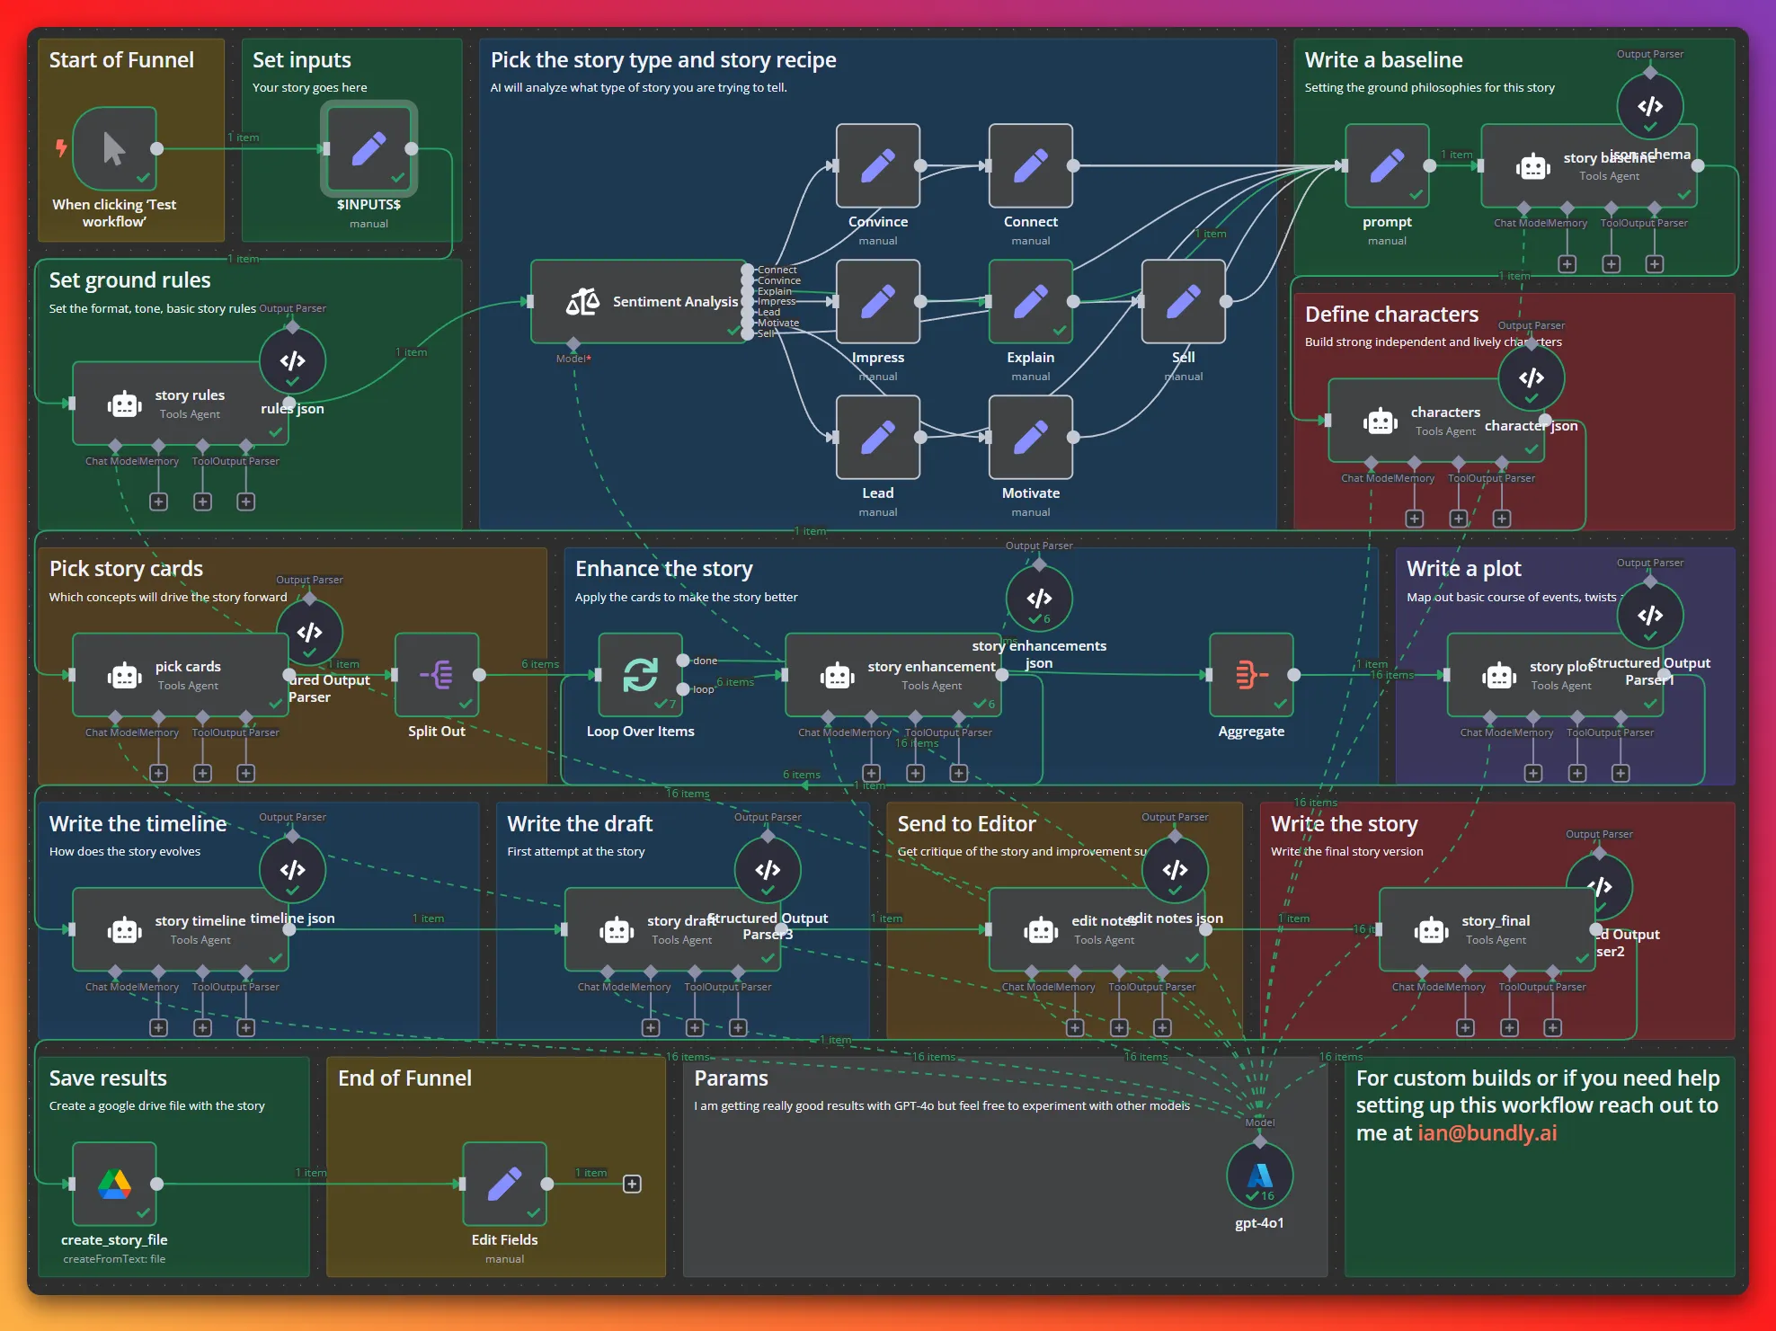Viewport: 1776px width, 1331px height.
Task: Click the gpt-4o1 Azure model node
Action: click(1259, 1176)
